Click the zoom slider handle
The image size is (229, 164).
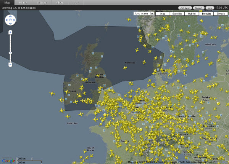[x=10, y=52]
